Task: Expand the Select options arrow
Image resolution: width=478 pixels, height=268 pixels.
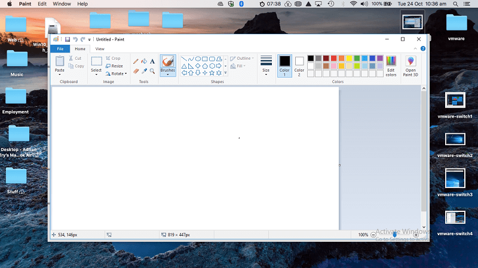Action: pyautogui.click(x=96, y=75)
